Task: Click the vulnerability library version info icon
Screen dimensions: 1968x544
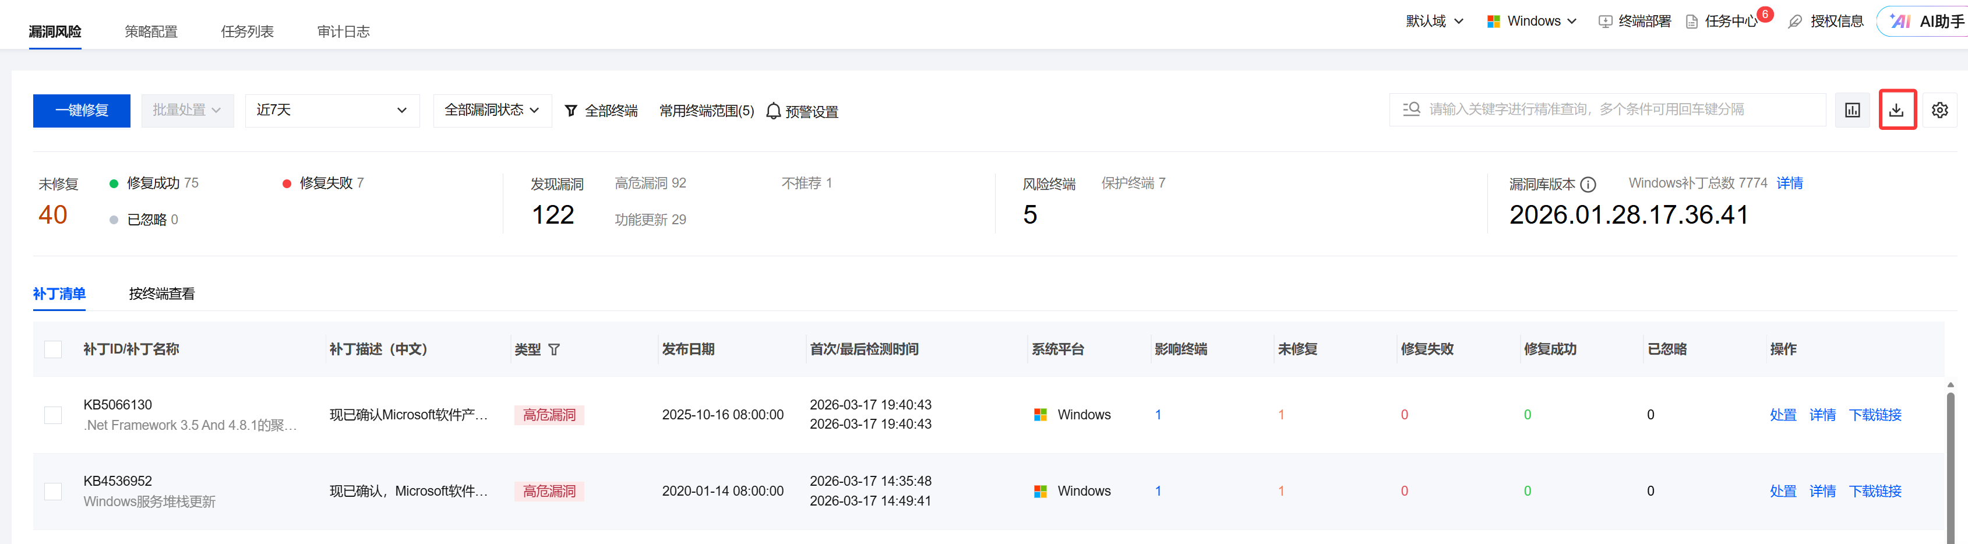Action: coord(1588,184)
